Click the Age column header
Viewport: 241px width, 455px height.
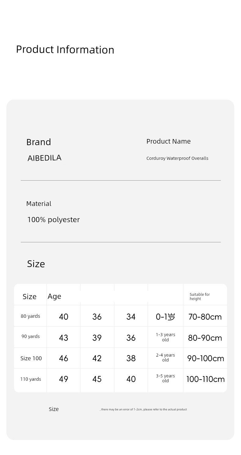(54, 296)
